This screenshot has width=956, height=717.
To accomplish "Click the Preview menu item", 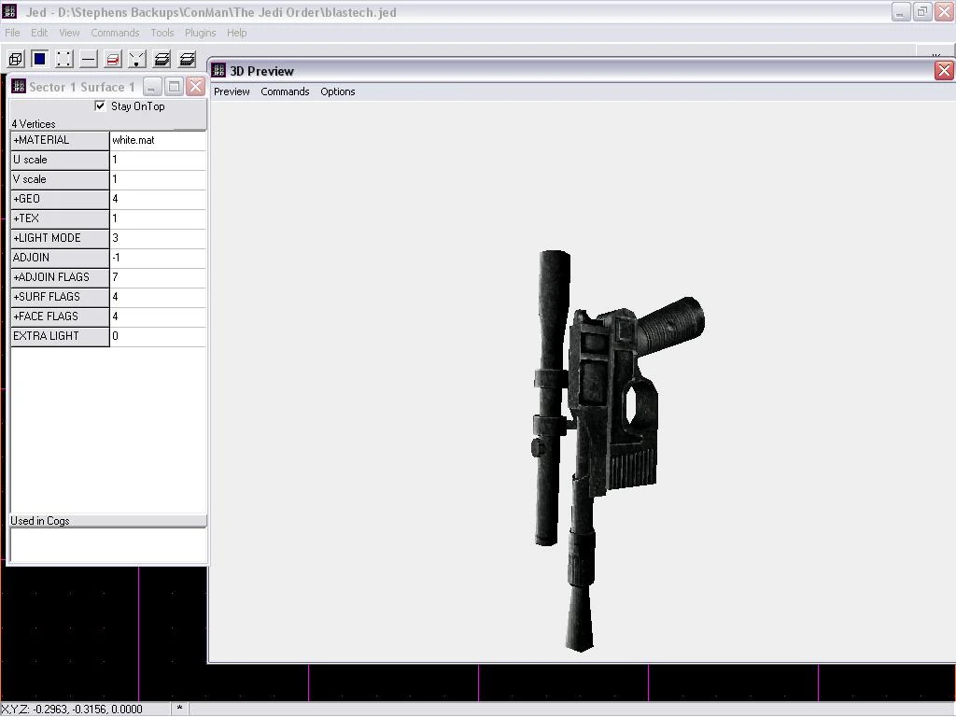I will [x=232, y=91].
